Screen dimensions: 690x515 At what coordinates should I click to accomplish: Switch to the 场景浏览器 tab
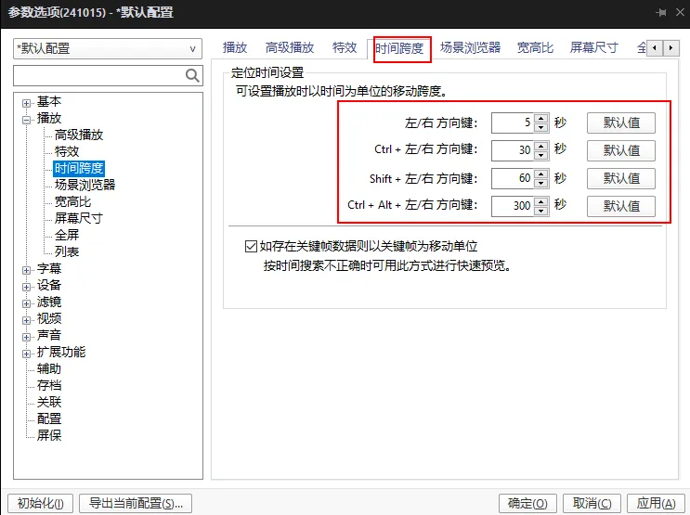(x=470, y=47)
